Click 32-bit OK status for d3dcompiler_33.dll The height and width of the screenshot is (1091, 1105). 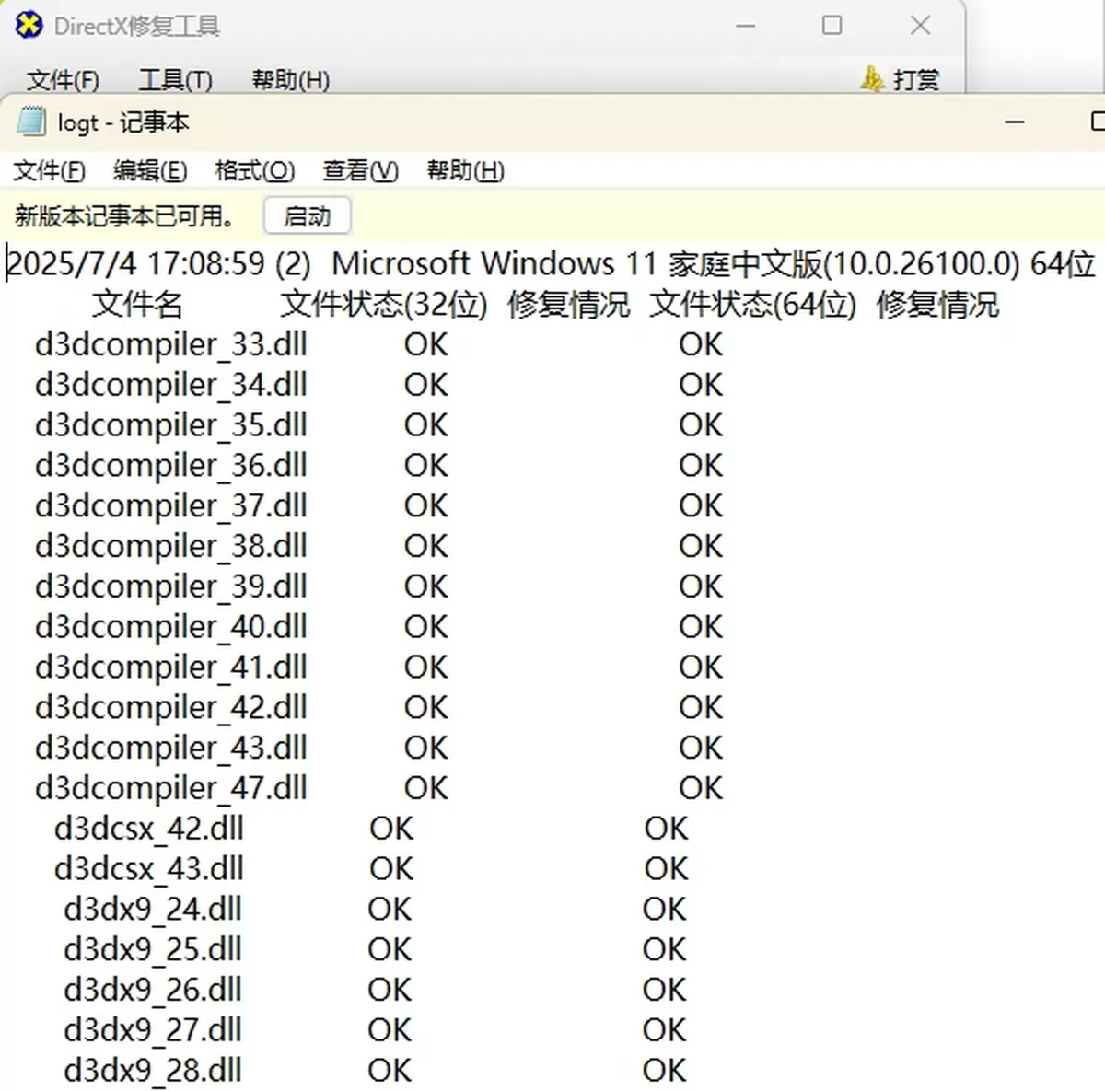tap(426, 344)
